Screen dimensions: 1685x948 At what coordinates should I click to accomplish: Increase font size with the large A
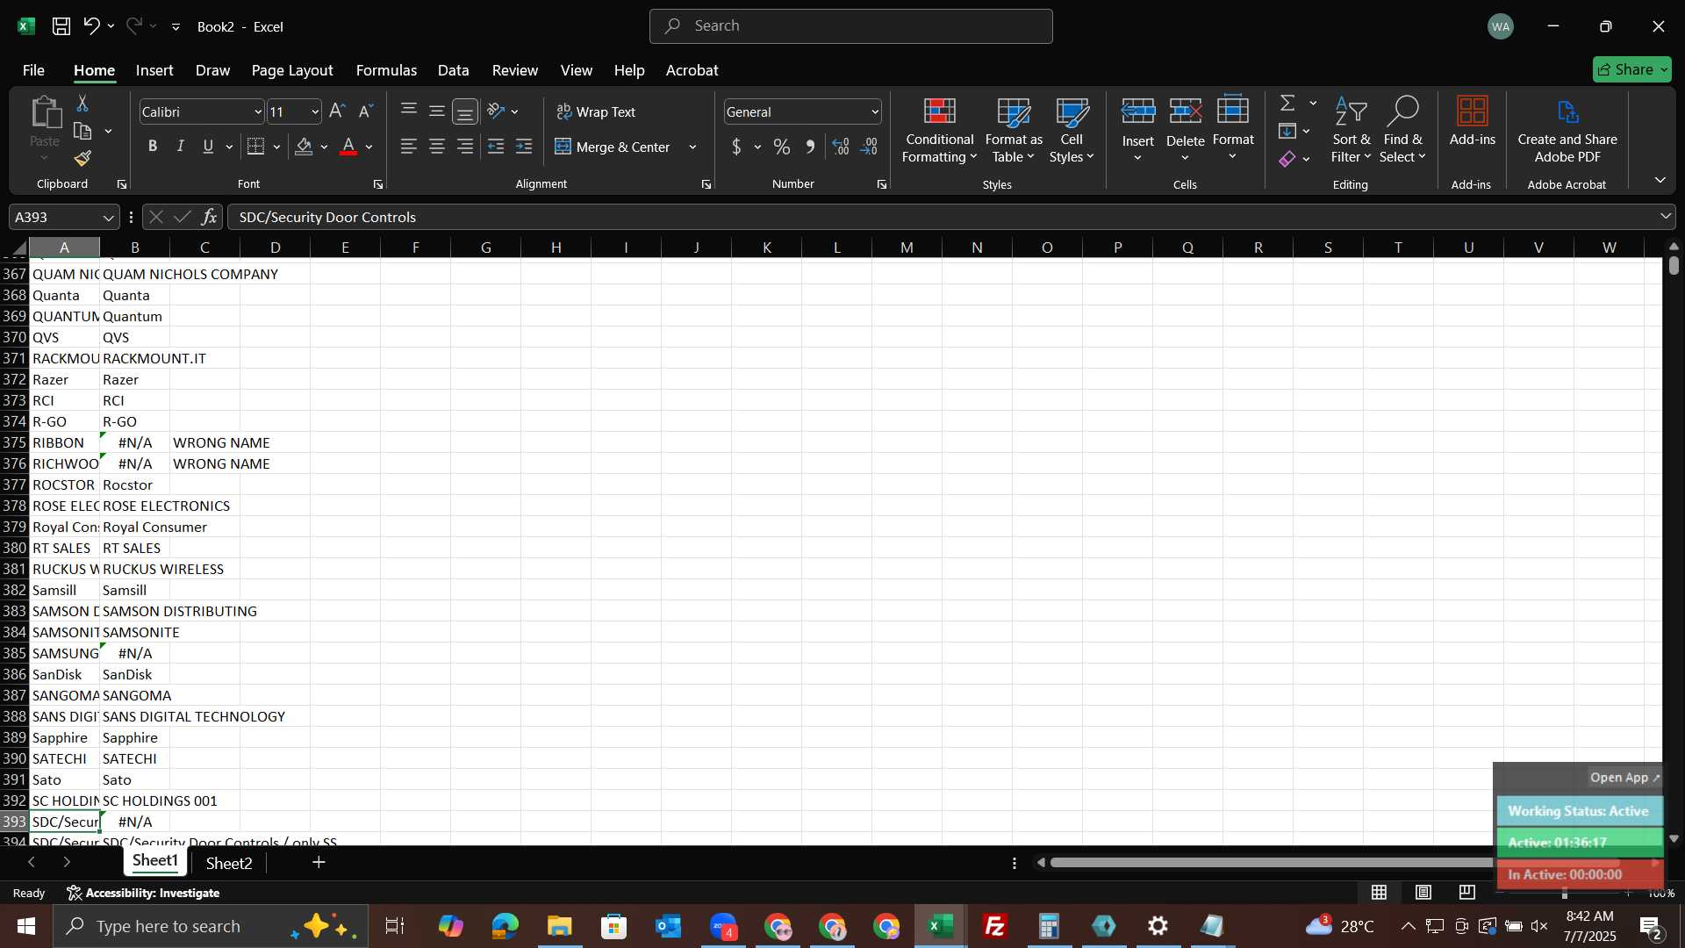337,111
